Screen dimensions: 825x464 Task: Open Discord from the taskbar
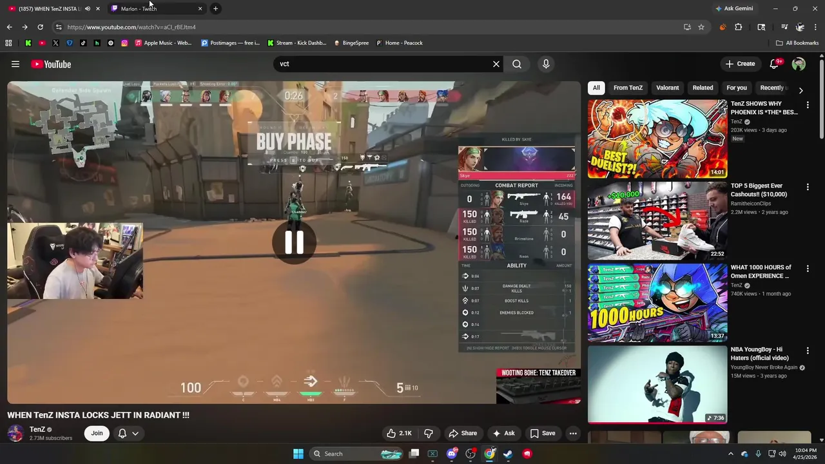point(452,454)
